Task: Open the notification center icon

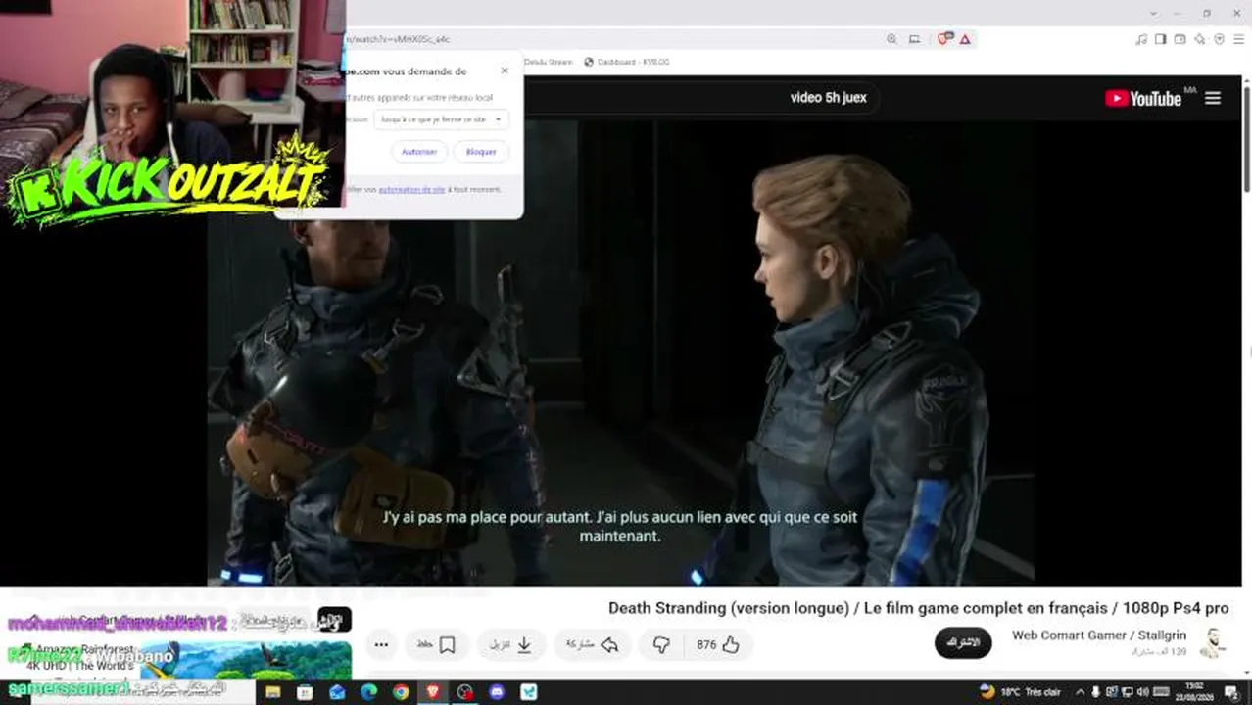Action: (1231, 692)
